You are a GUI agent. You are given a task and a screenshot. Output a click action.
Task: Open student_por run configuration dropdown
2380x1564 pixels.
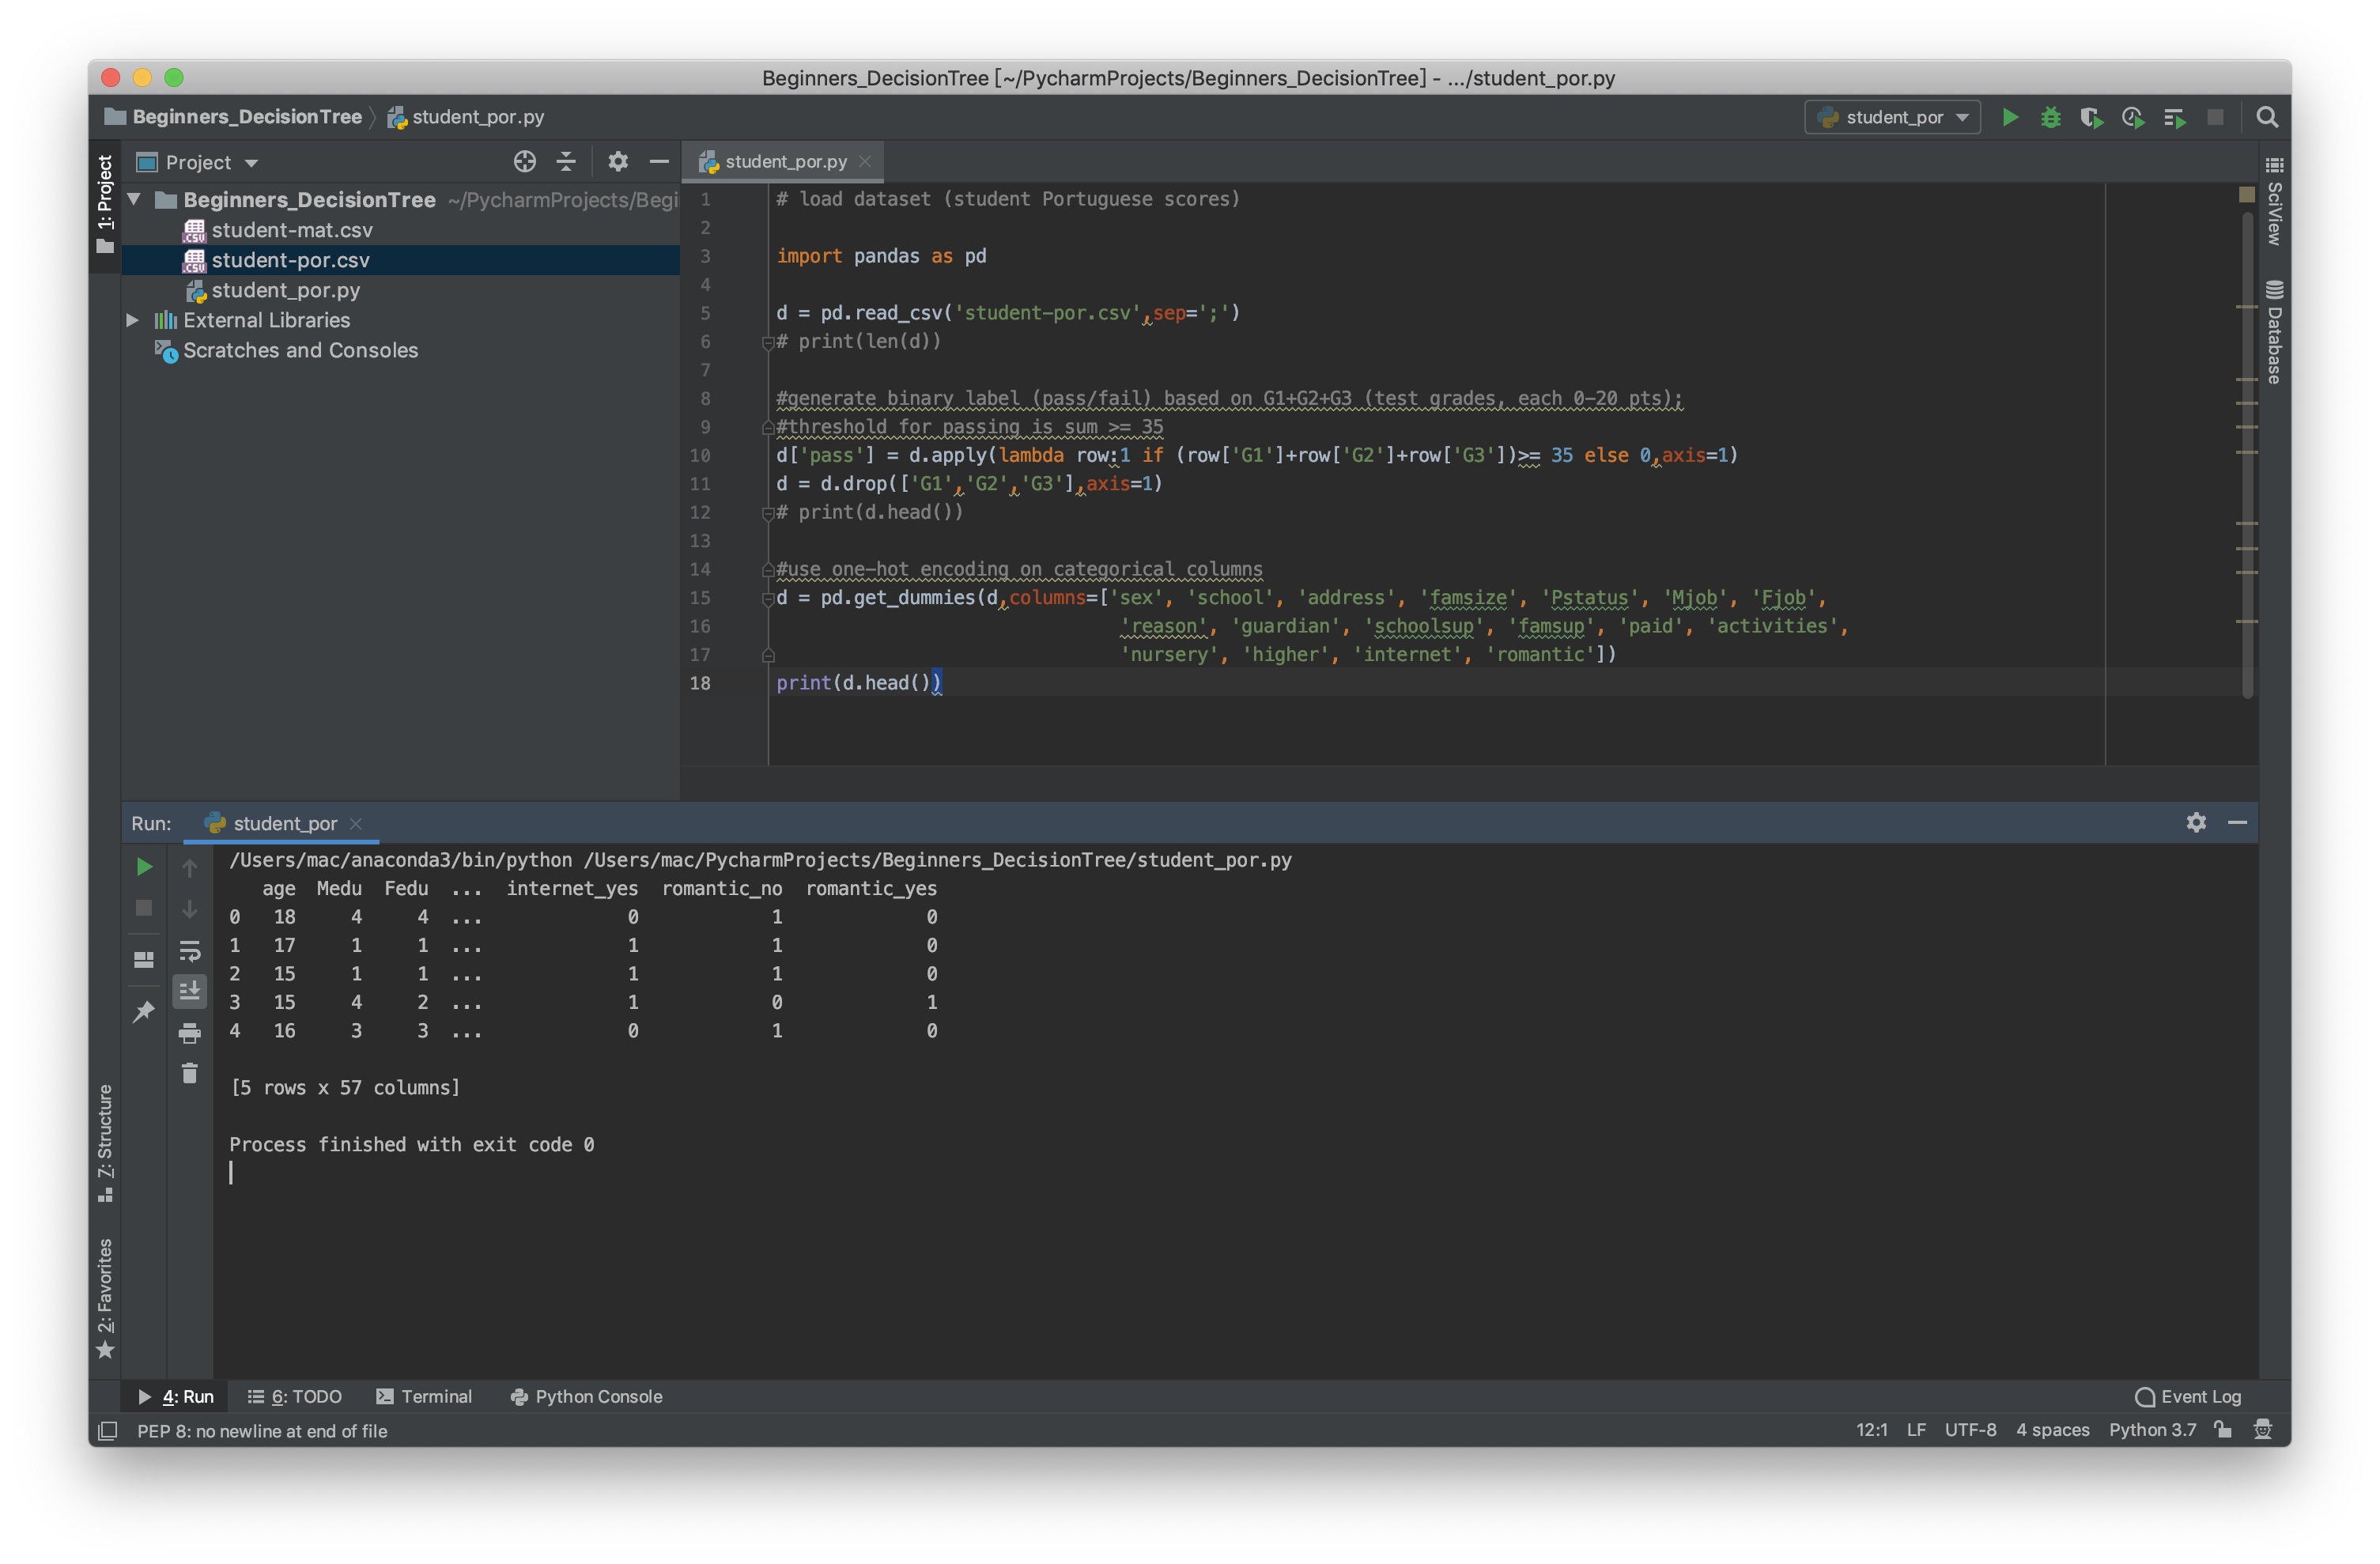[x=1893, y=117]
